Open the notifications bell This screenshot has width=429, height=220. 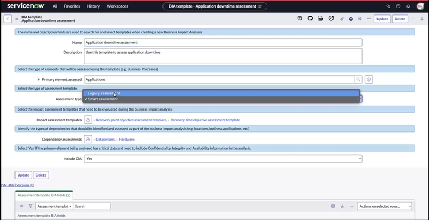click(408, 6)
